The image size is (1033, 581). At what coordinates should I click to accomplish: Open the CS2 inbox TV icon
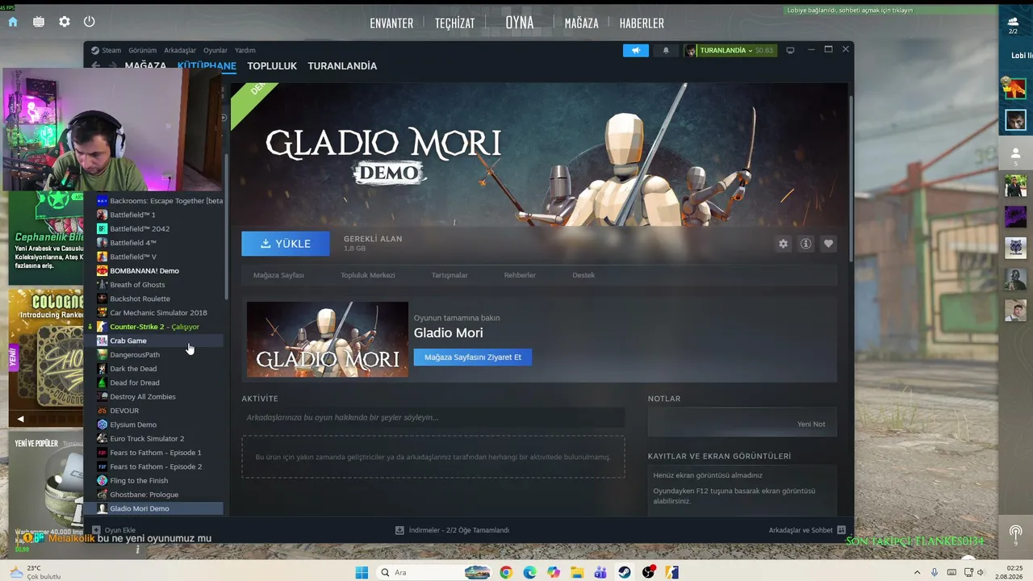pyautogui.click(x=39, y=22)
